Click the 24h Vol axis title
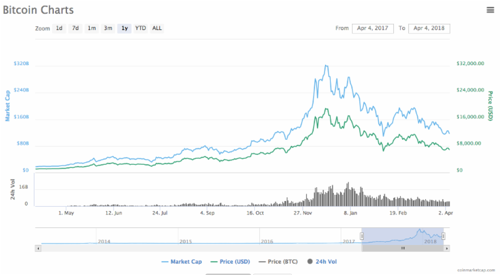 point(13,190)
